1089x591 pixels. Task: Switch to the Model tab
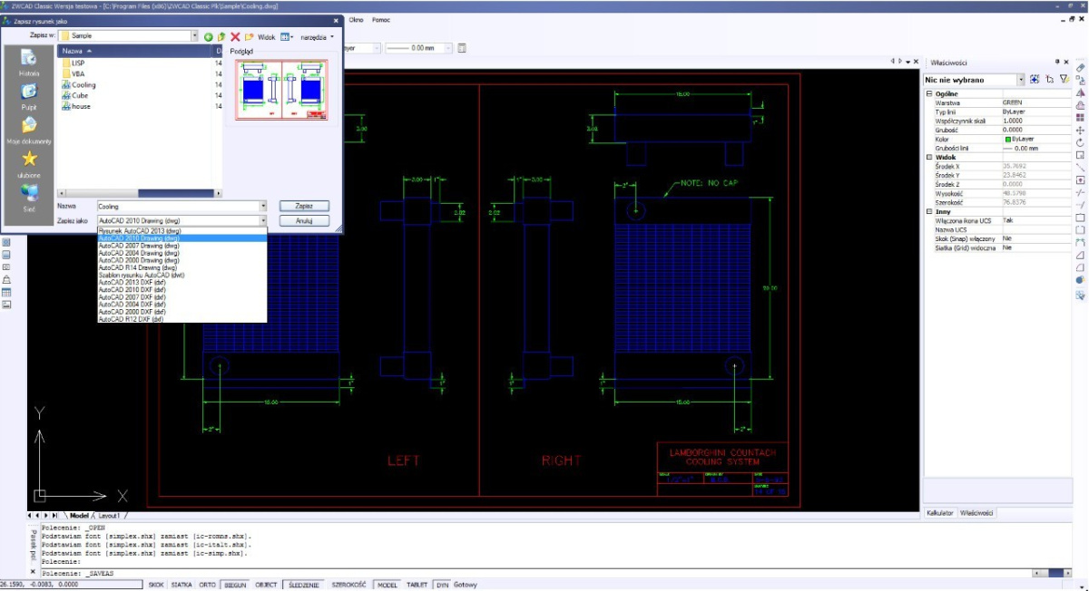click(80, 515)
